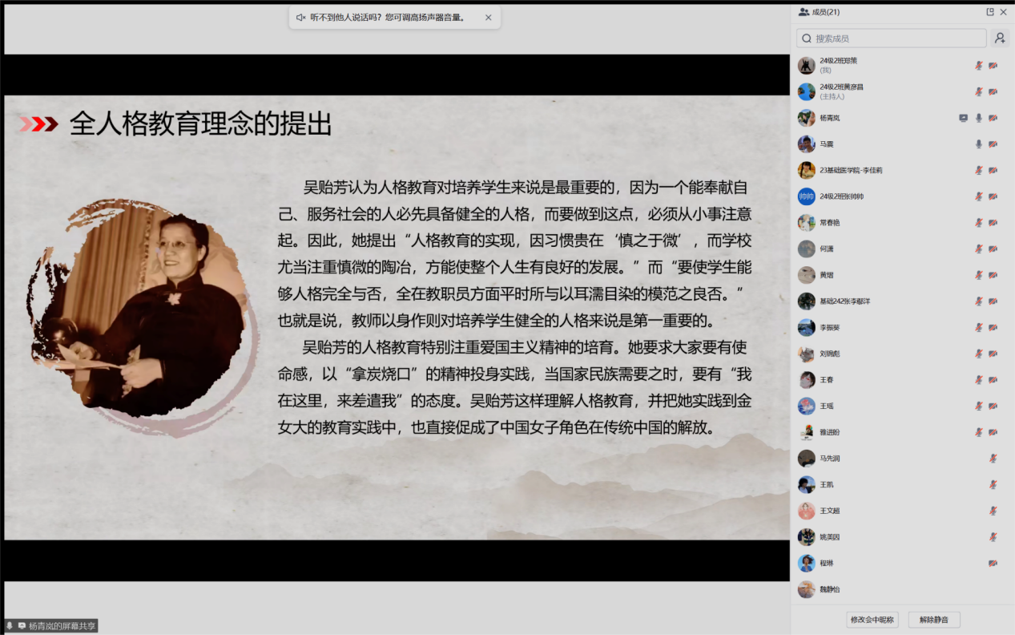Click the camera-off icon for 程琳

pyautogui.click(x=993, y=563)
